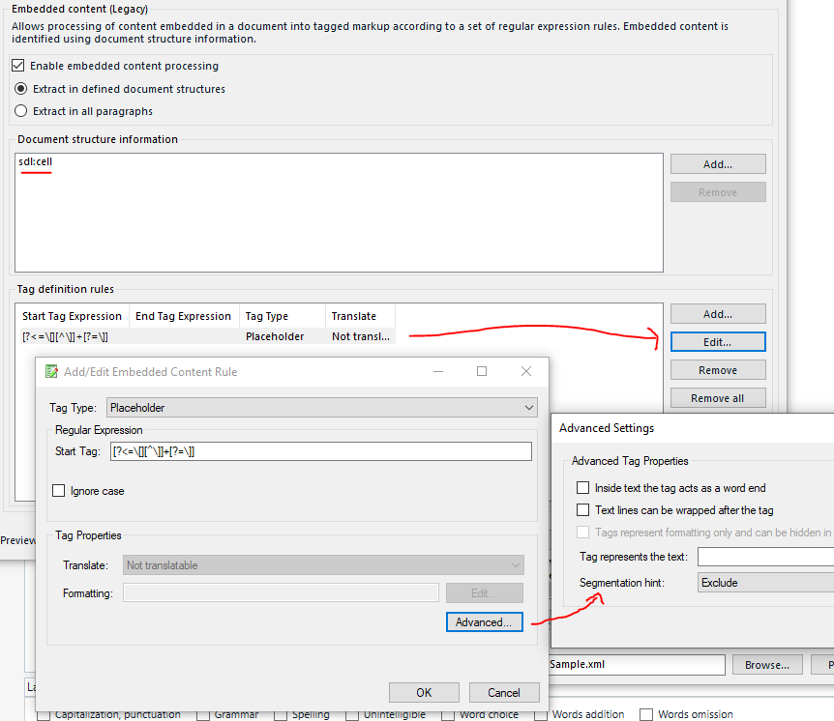The image size is (834, 721).
Task: Select Extract in all paragraphs option
Action: click(21, 111)
